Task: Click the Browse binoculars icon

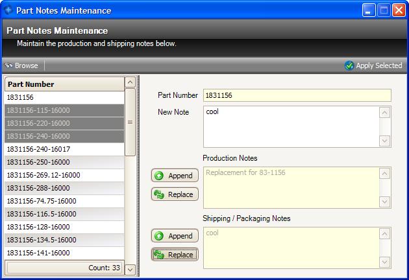Action: pyautogui.click(x=8, y=65)
